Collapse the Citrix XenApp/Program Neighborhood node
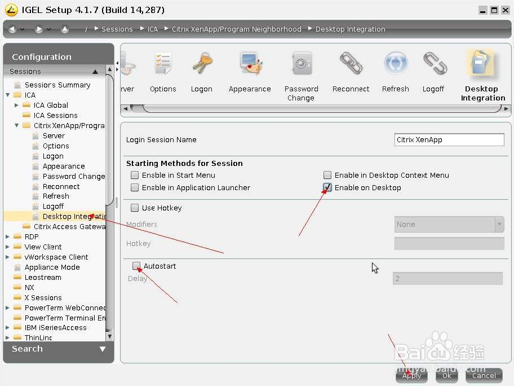The width and height of the screenshot is (514, 386). coord(16,125)
